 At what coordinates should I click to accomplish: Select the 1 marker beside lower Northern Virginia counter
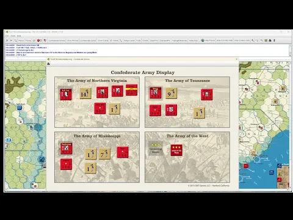tap(114, 109)
